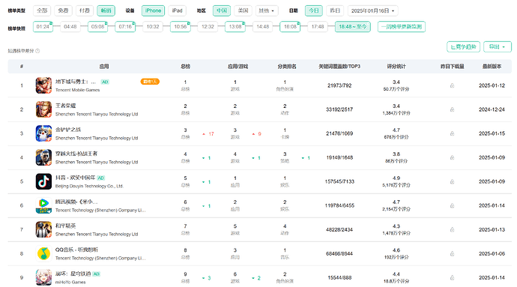Open the 王者荣耀 app name link
The width and height of the screenshot is (517, 287).
66,106
